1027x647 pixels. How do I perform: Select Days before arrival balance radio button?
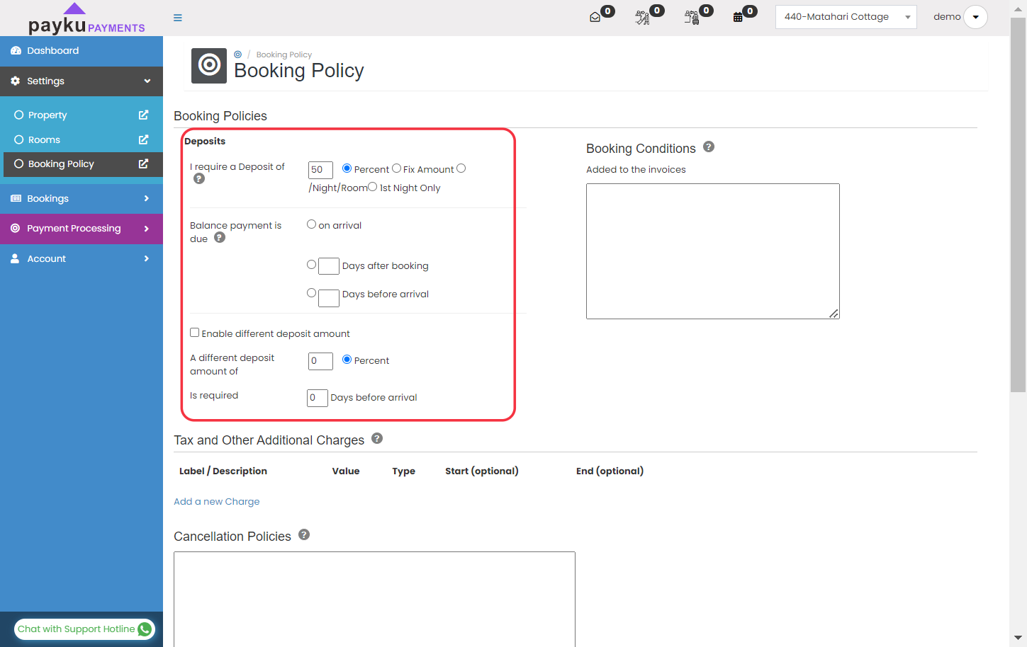[311, 293]
